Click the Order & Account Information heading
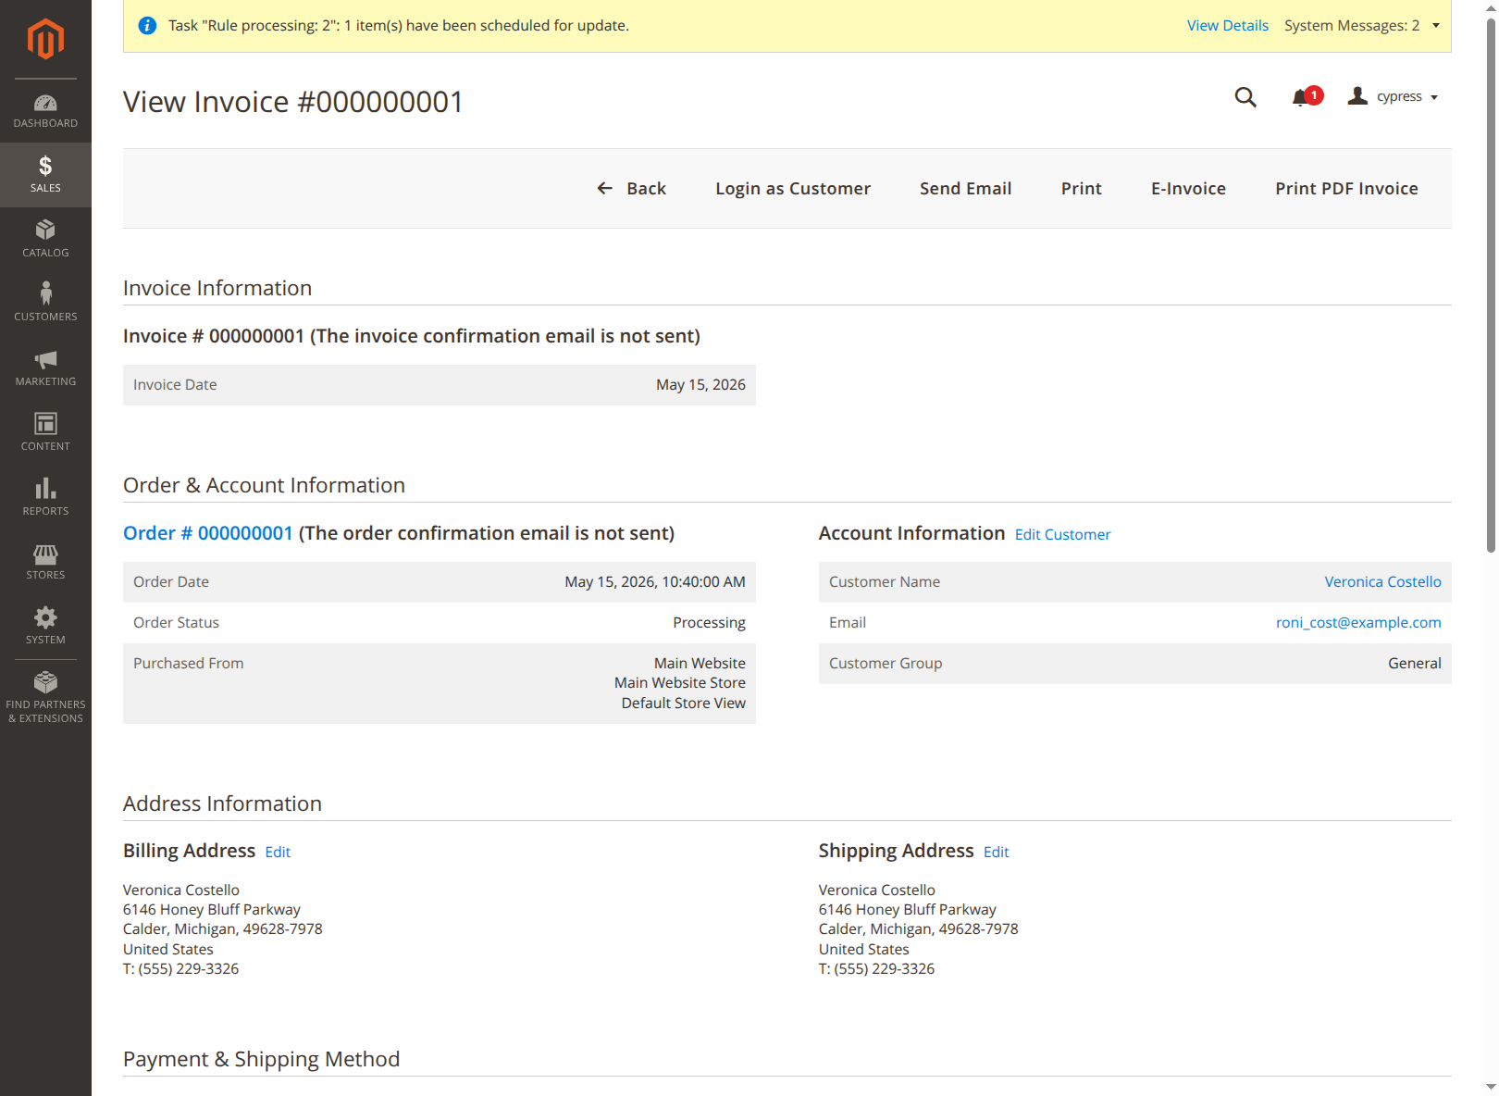 tap(264, 485)
